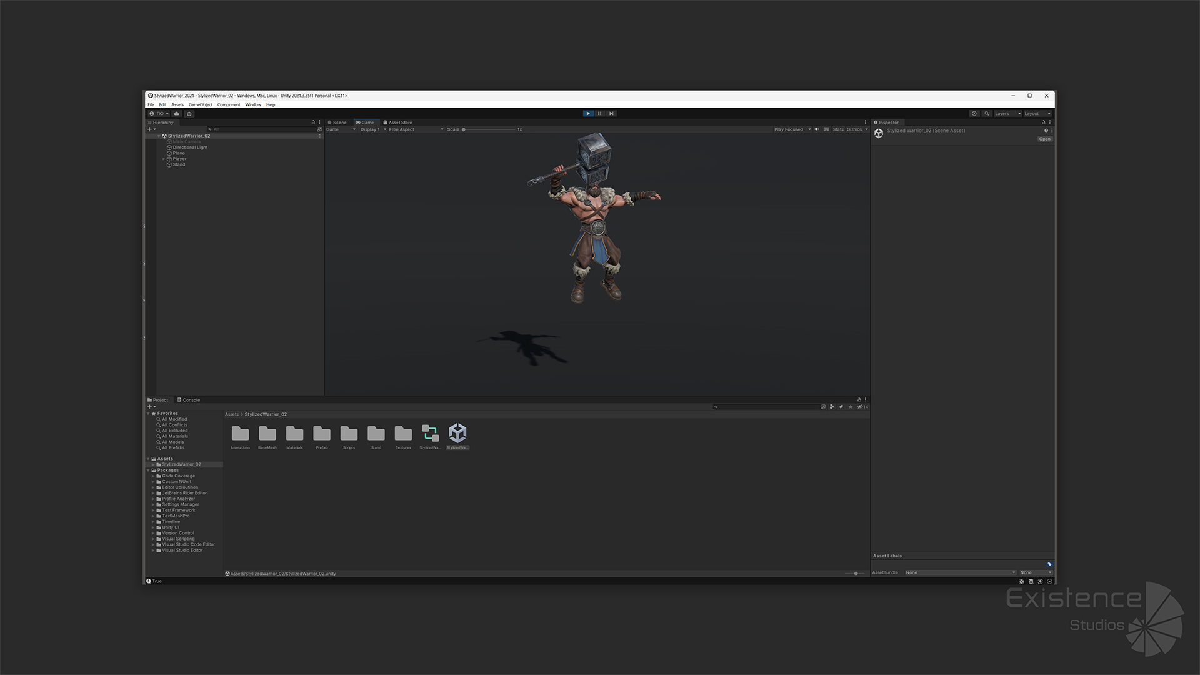Open the GameObject menu
Viewport: 1200px width, 675px height.
point(201,104)
